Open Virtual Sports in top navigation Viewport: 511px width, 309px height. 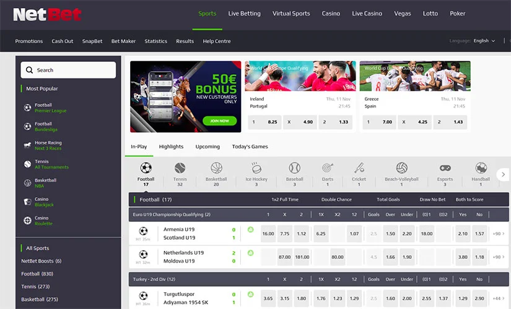(x=291, y=14)
